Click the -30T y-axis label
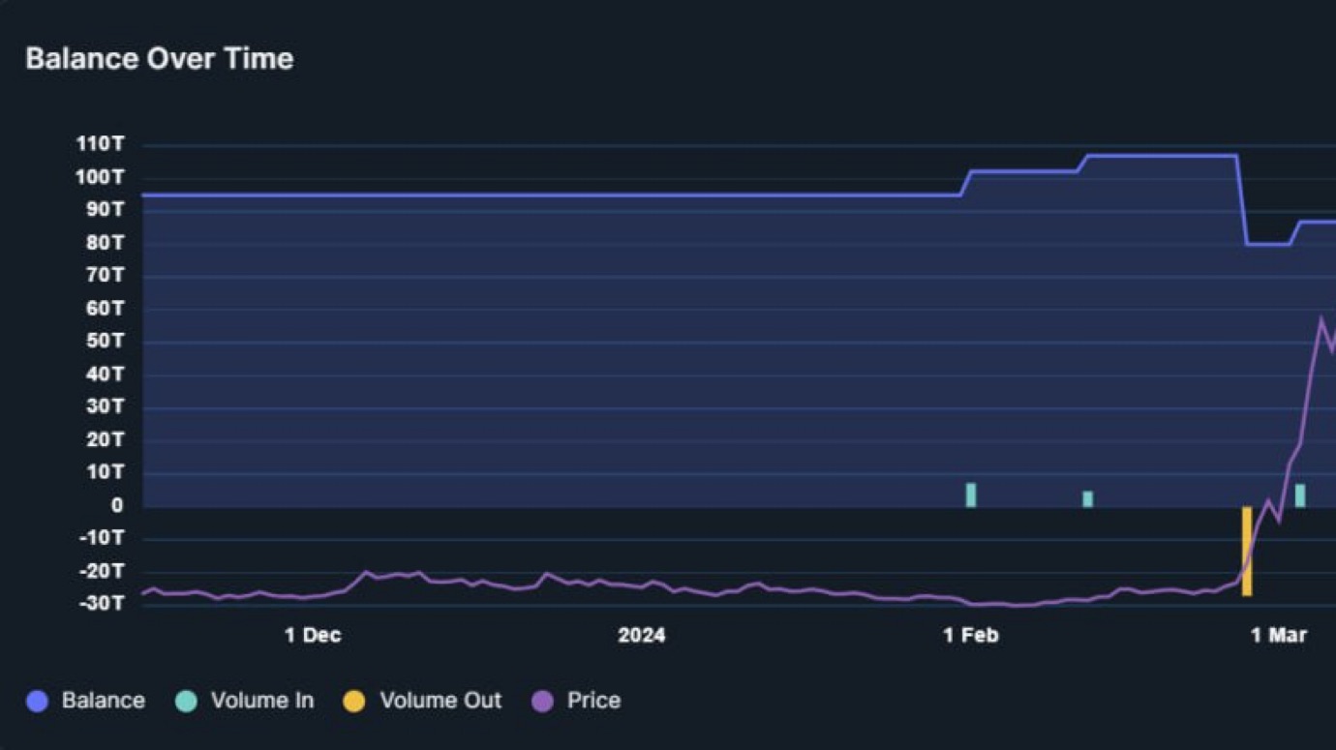1336x750 pixels. pos(101,604)
